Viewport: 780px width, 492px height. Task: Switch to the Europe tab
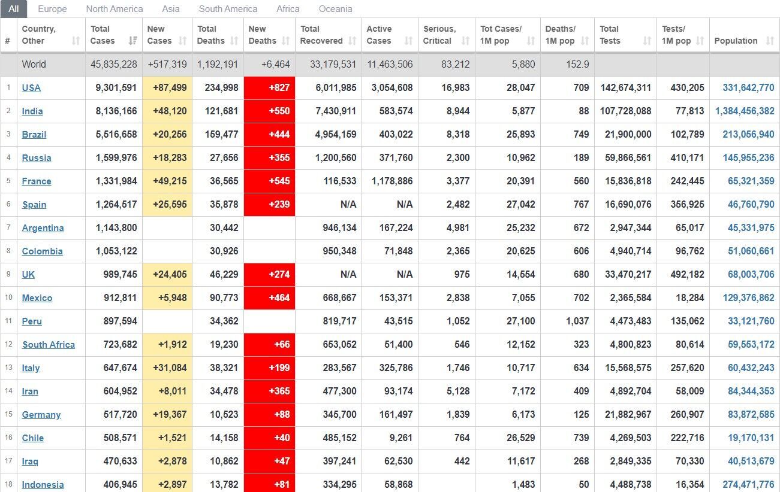click(52, 9)
